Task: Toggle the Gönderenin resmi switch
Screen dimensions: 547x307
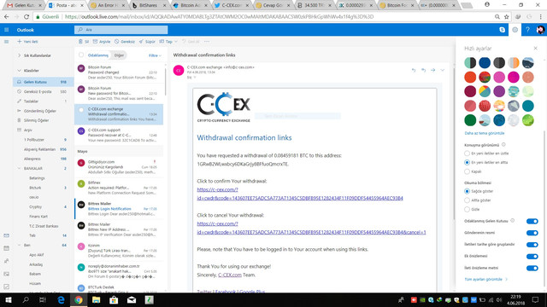Action: tap(532, 233)
